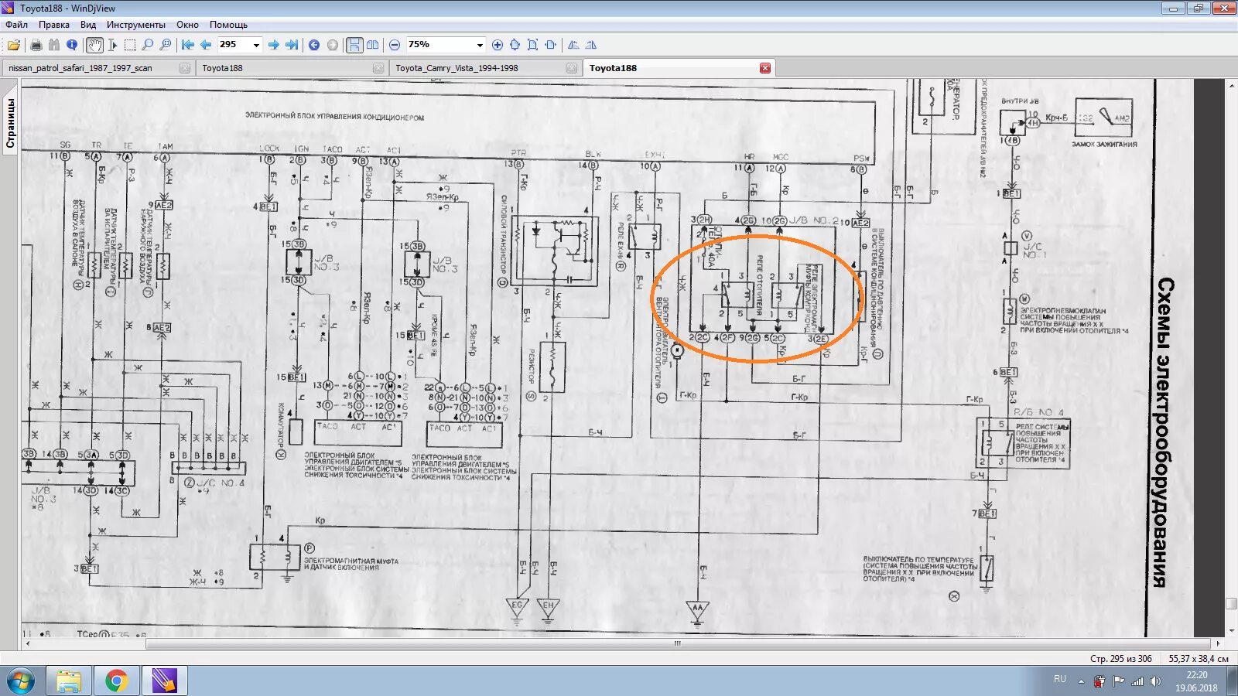Open the Помощь menu
Image resolution: width=1238 pixels, height=696 pixels.
(228, 25)
